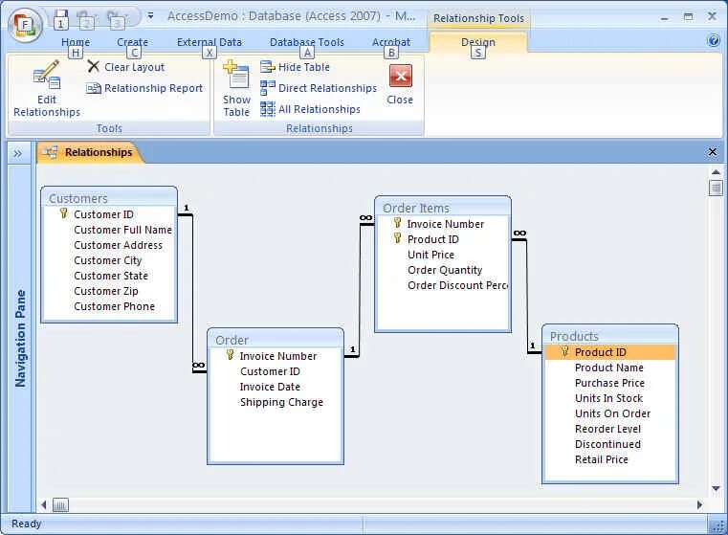Open the External Data ribbon tab
Viewport: 728px width, 535px height.
210,42
